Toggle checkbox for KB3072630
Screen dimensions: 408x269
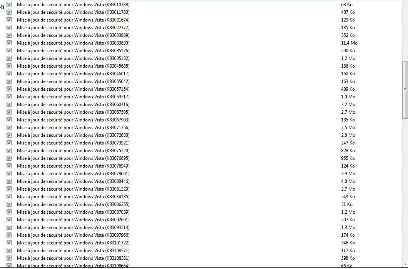(9, 135)
